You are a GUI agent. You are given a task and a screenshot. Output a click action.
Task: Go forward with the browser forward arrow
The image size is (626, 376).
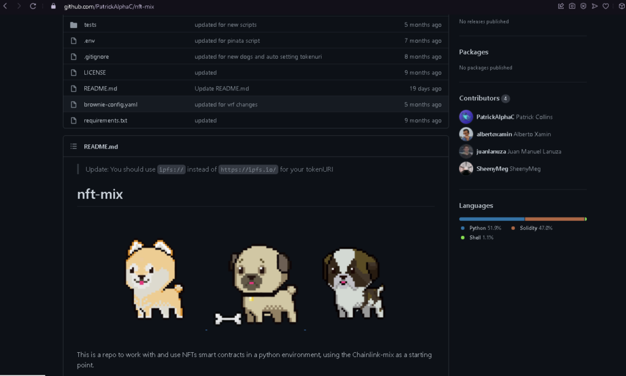19,6
